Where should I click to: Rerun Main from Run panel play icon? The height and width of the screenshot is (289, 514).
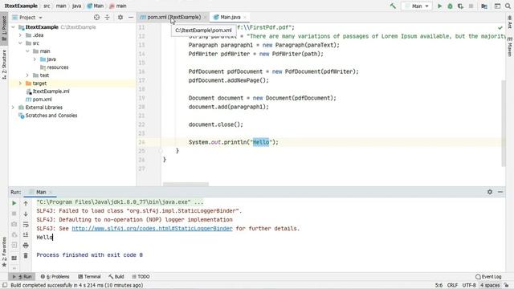(x=14, y=203)
